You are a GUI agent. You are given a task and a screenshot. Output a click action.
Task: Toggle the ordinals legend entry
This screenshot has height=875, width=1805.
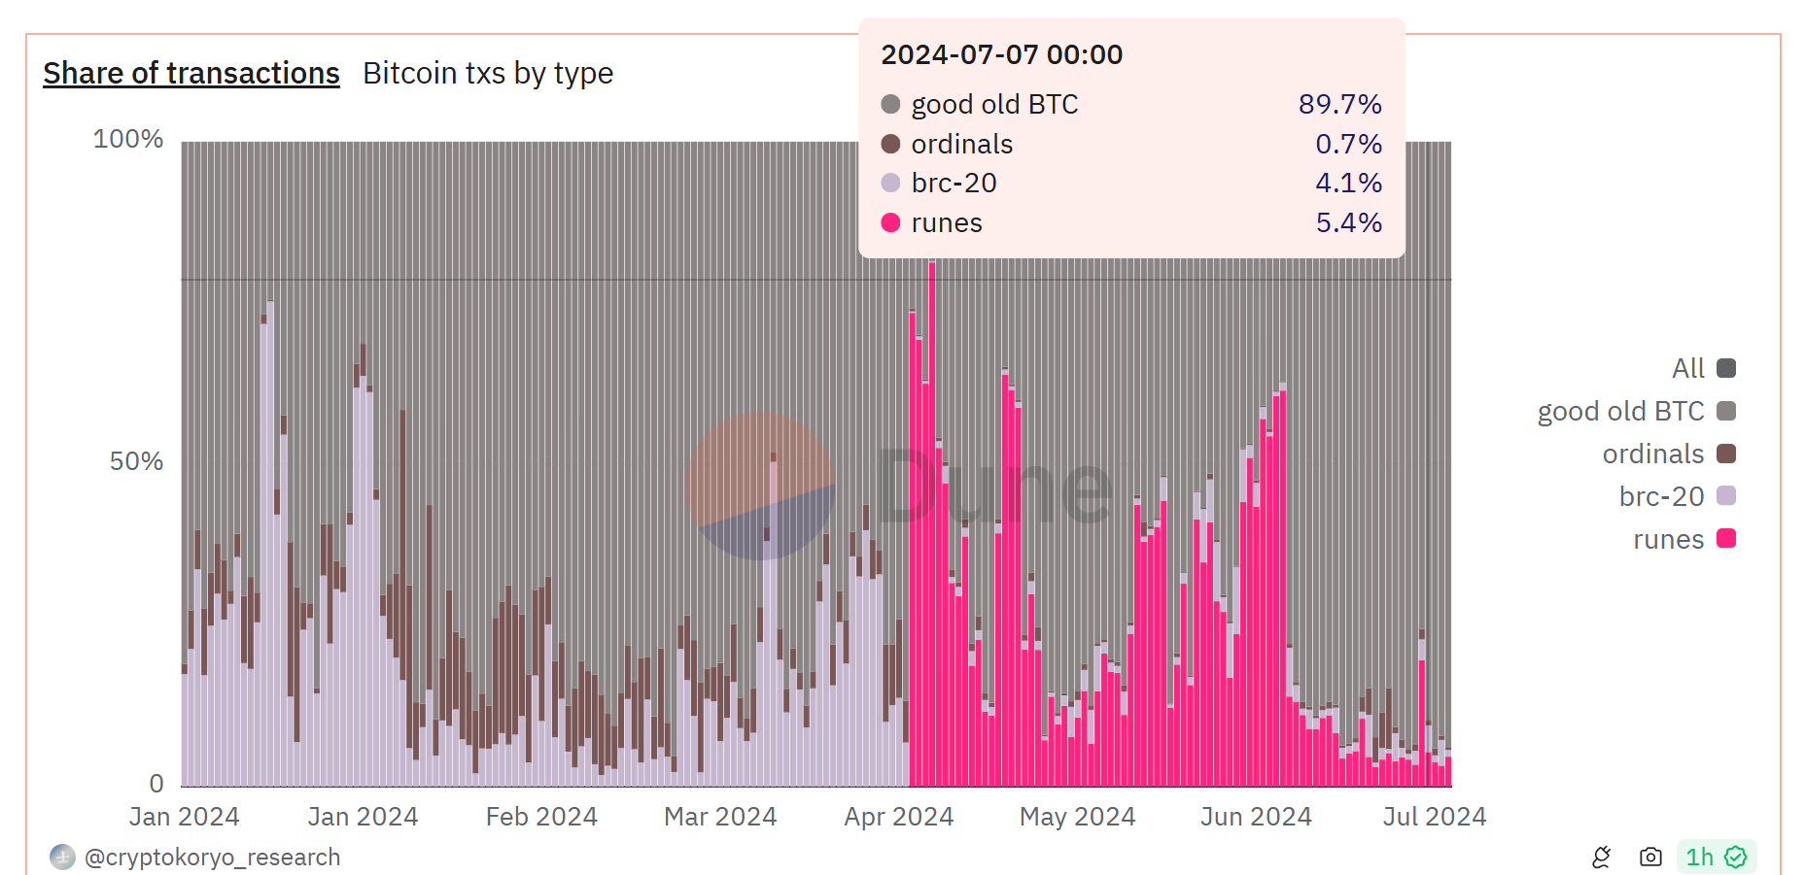point(1669,454)
